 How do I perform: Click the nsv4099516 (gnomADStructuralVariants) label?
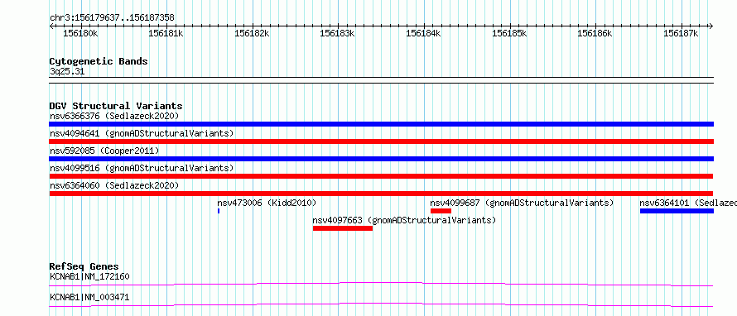point(142,168)
